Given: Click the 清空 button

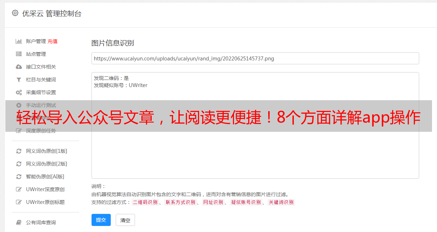Looking at the screenshot, I should pyautogui.click(x=125, y=220).
